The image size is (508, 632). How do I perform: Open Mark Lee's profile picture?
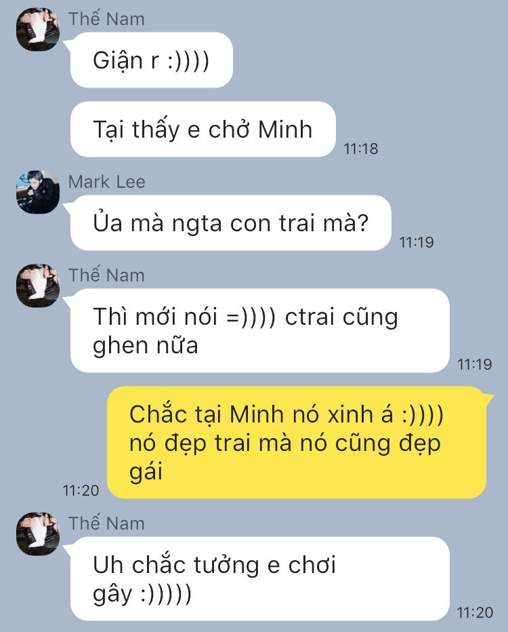click(38, 192)
